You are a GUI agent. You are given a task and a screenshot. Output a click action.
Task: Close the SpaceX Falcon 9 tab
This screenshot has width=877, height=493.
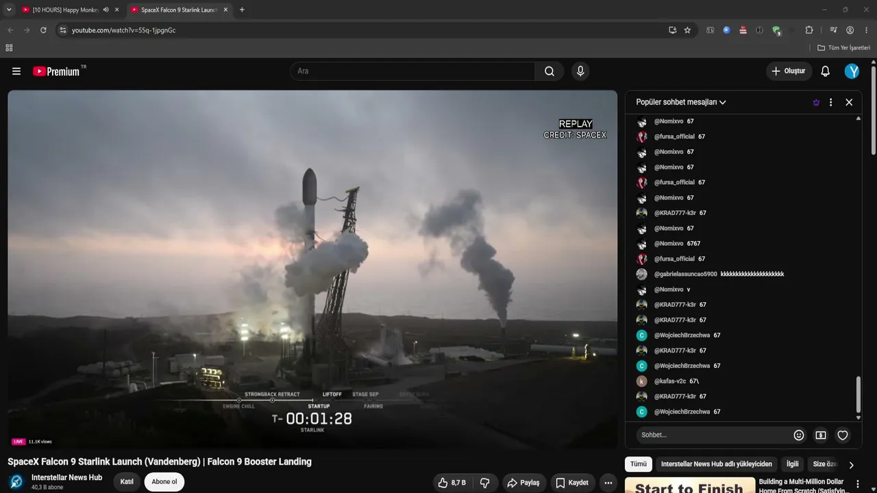pyautogui.click(x=225, y=10)
